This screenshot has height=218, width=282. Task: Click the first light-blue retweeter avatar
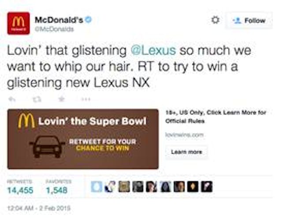coord(96,187)
